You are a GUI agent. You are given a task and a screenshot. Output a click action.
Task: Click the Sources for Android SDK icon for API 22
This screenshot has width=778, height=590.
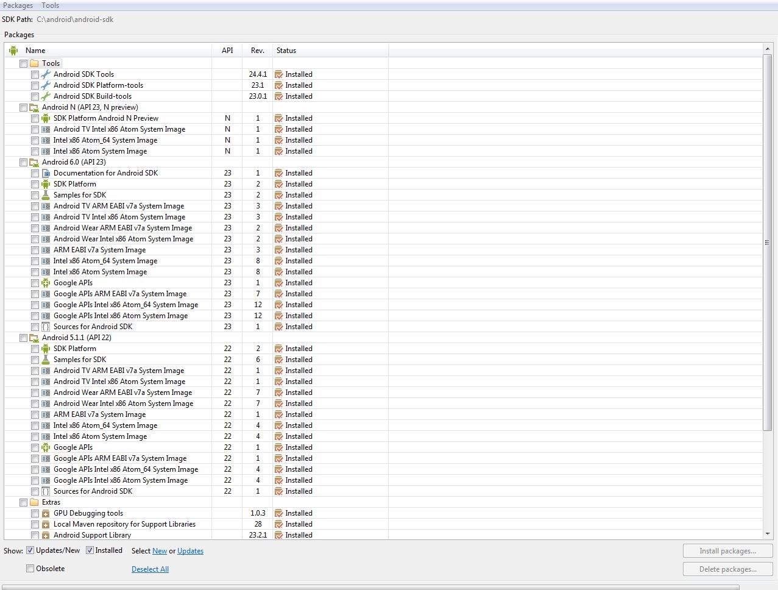point(46,491)
